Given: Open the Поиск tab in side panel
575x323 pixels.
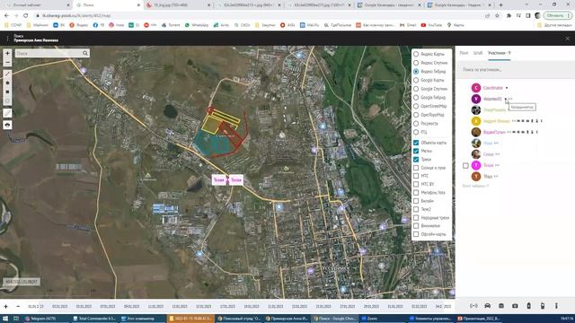Looking at the screenshot, I should [x=464, y=53].
